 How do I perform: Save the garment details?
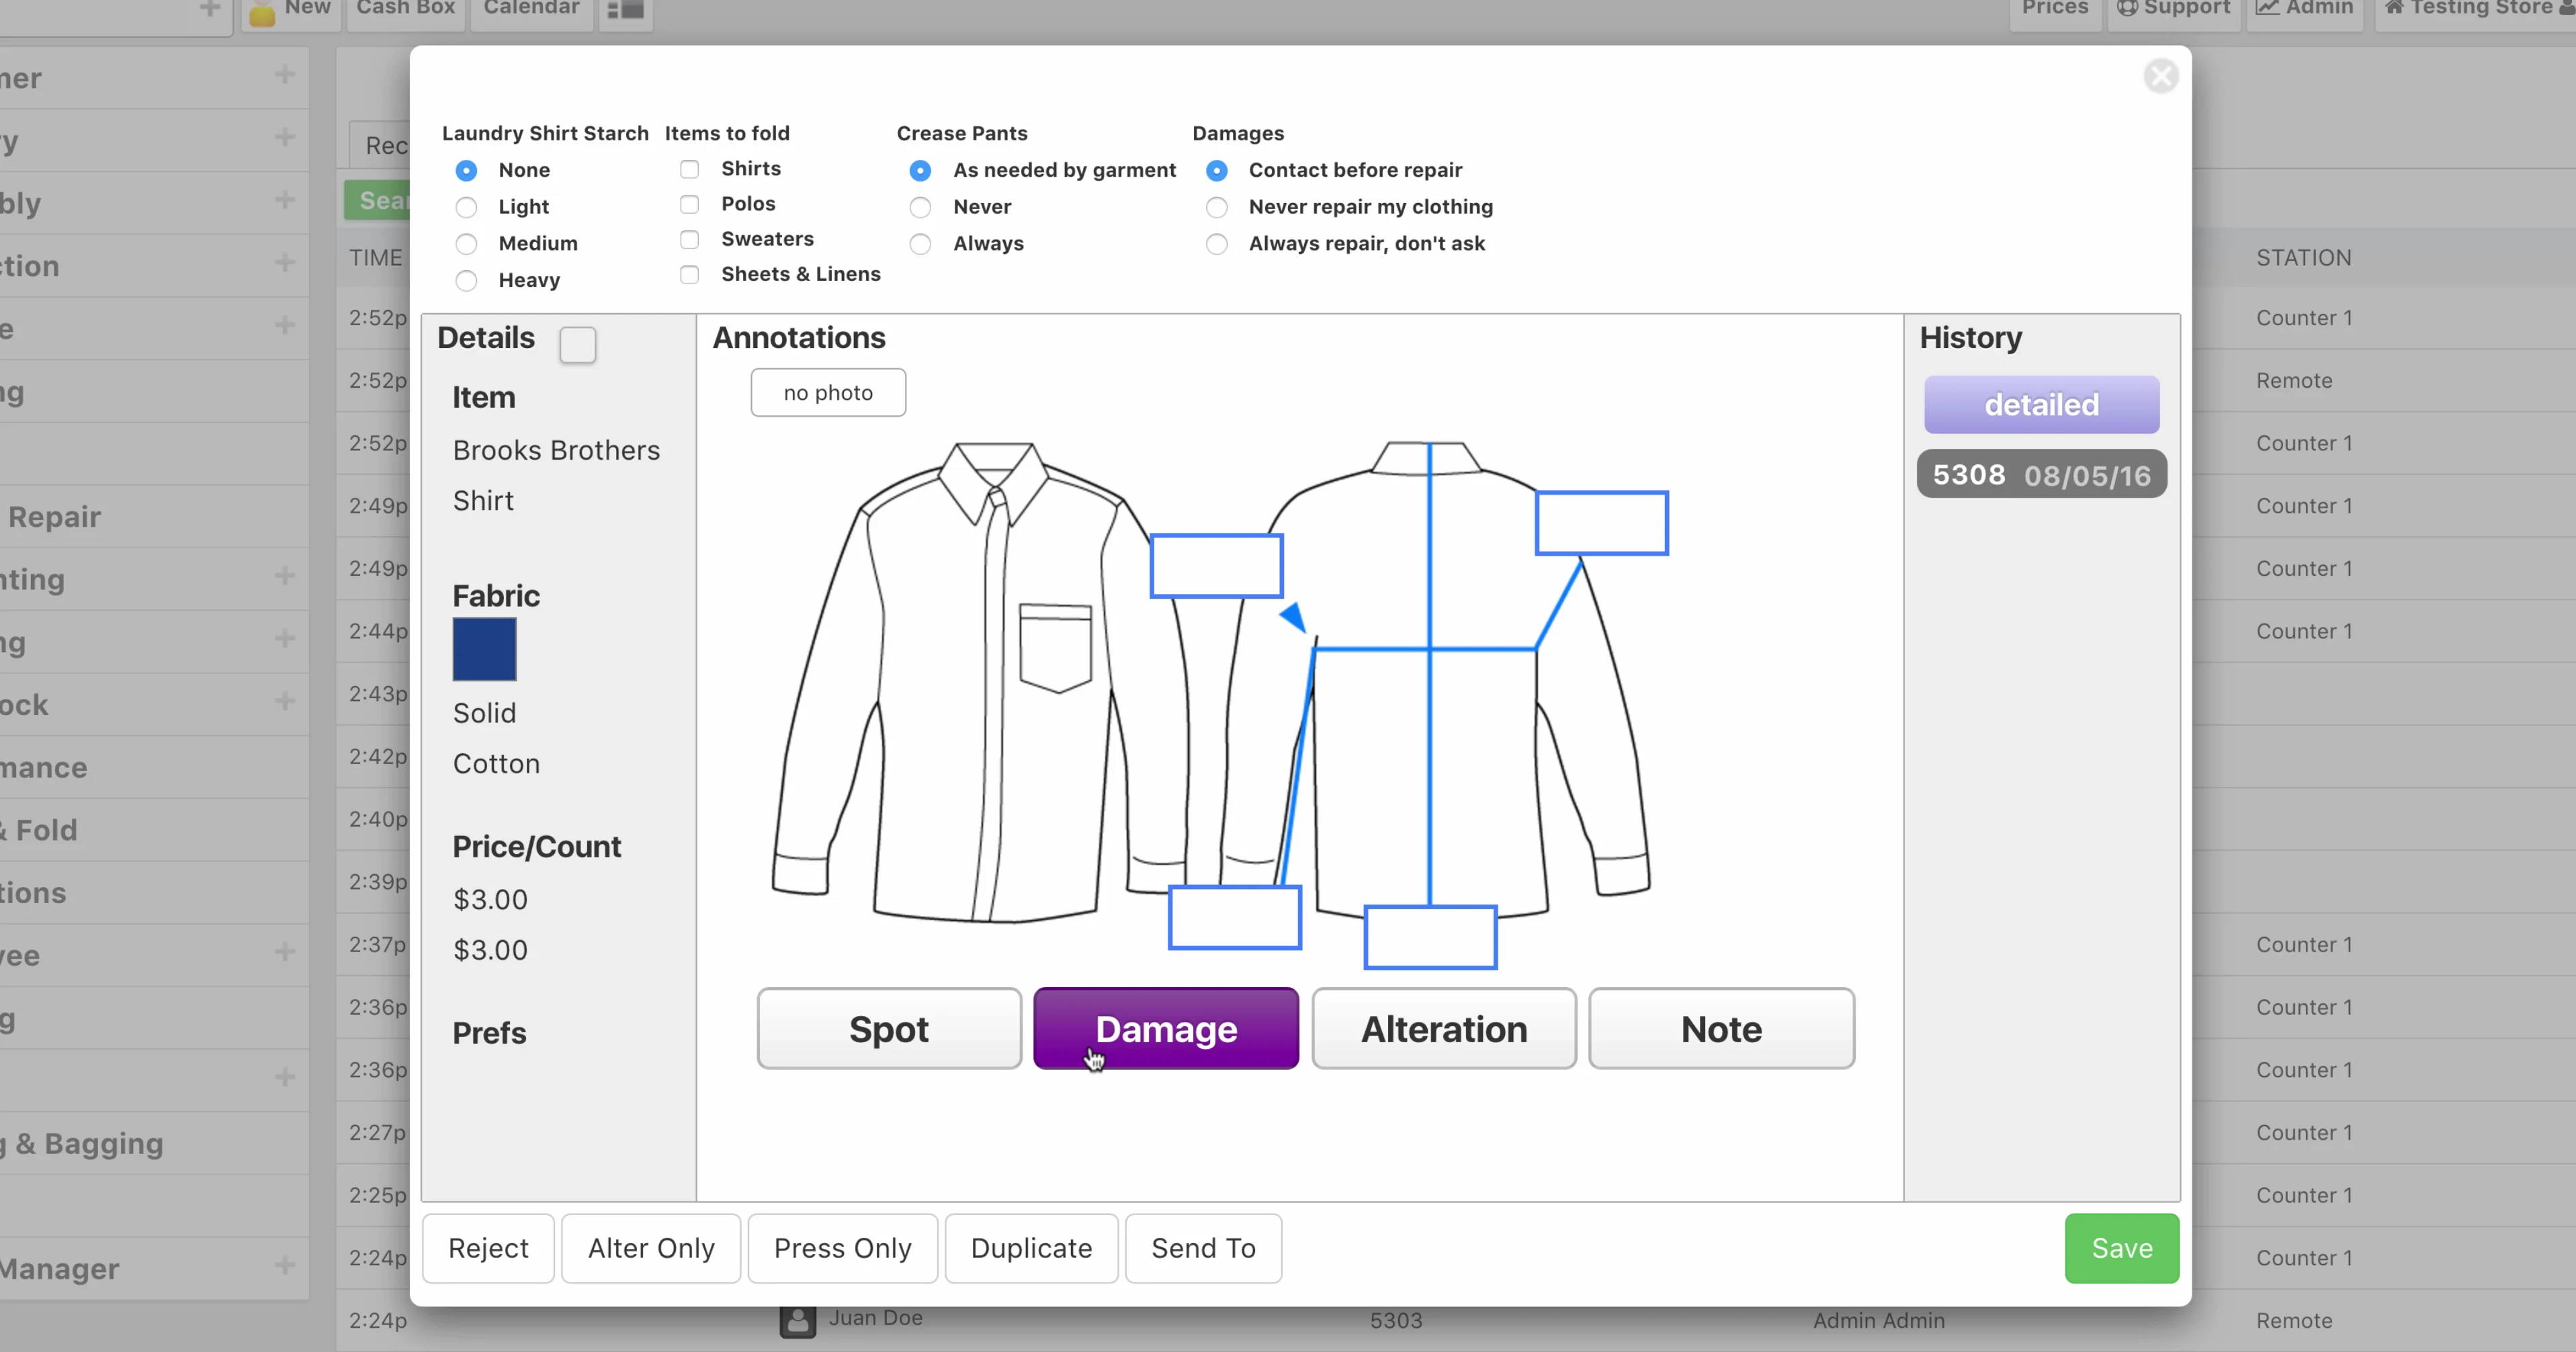(2121, 1248)
